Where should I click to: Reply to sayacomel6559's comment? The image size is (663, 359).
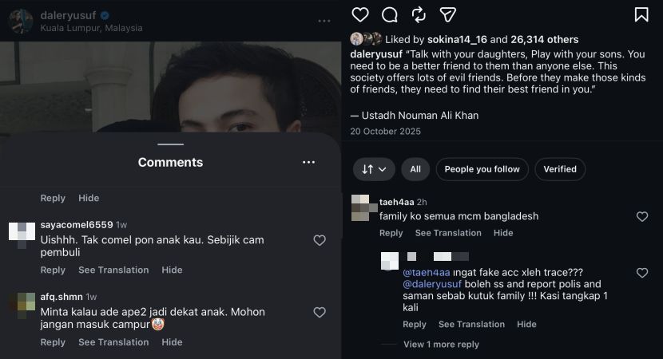tap(53, 270)
